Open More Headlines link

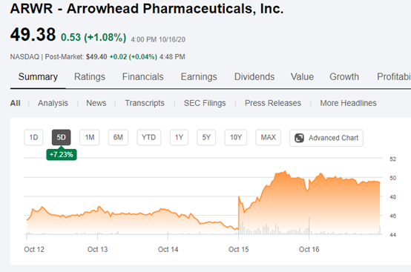click(348, 103)
